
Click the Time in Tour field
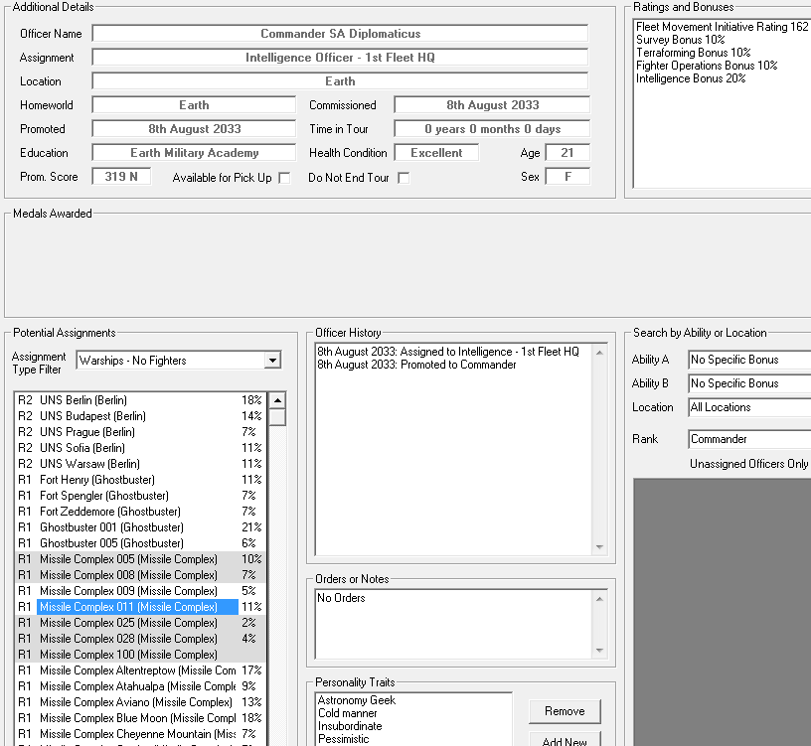click(x=492, y=129)
